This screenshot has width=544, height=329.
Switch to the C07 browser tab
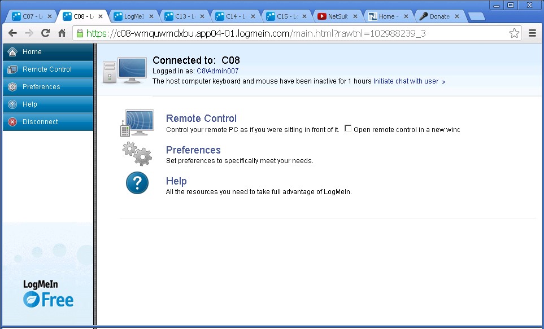(x=31, y=16)
